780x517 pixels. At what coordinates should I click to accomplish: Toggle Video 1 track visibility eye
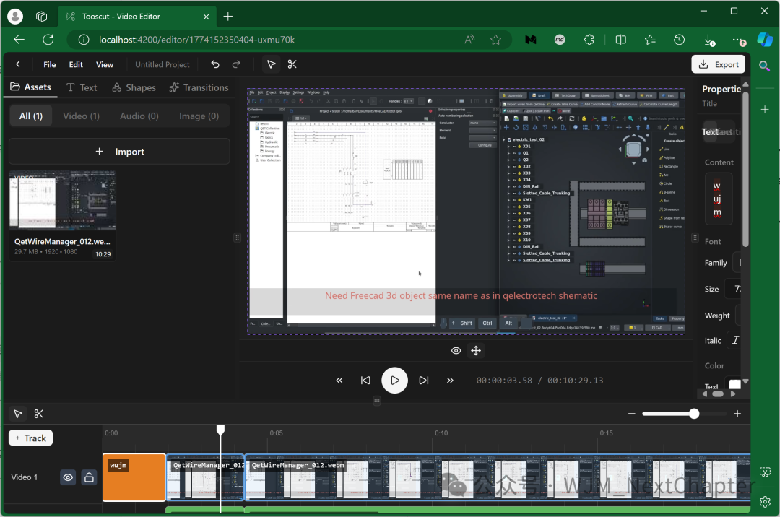pos(68,477)
